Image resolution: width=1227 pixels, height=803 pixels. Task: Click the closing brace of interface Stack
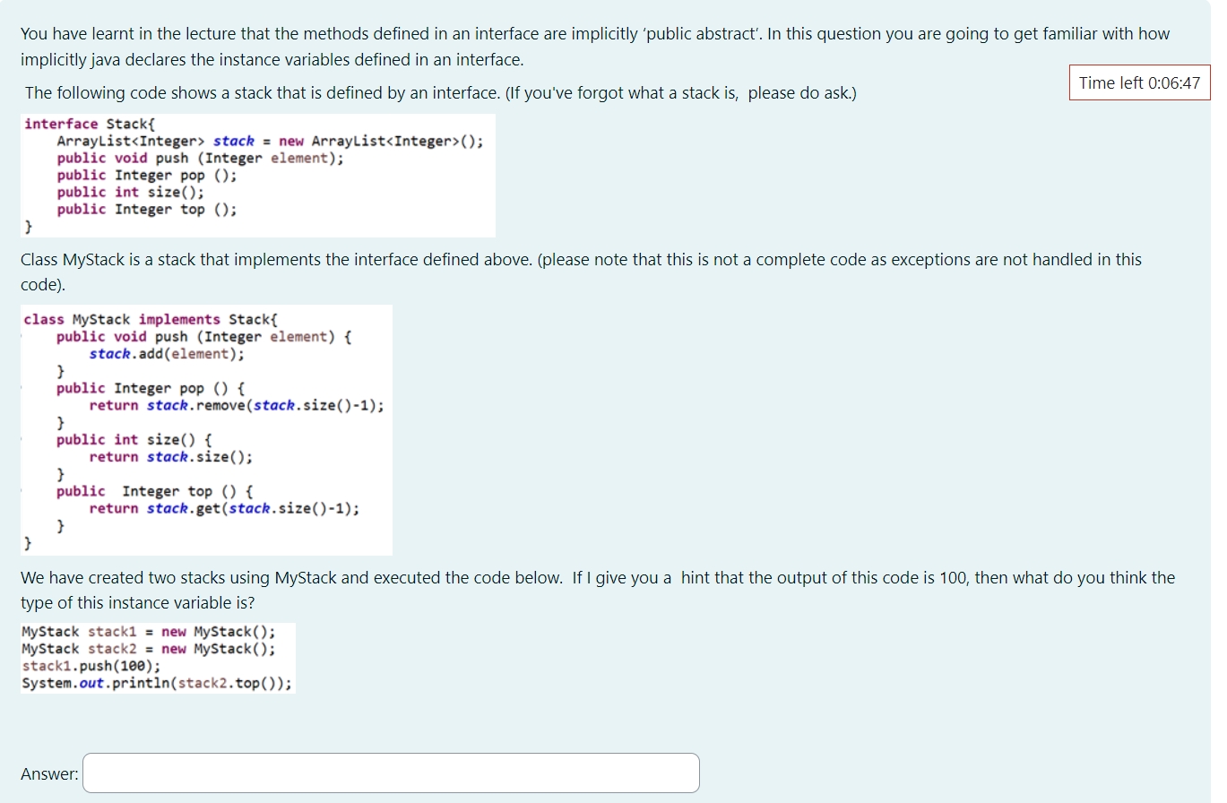click(28, 226)
